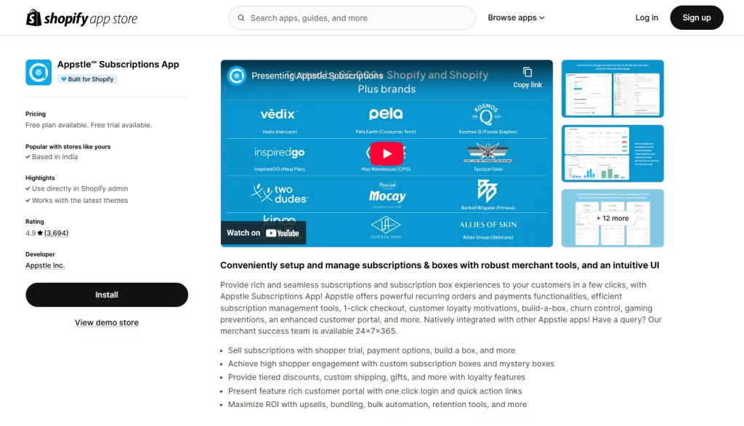This screenshot has width=744, height=426.
Task: Click the 'Based in India' text
Action: tap(54, 157)
